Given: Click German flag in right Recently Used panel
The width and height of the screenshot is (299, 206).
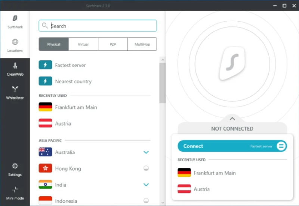Looking at the screenshot, I should (x=184, y=173).
